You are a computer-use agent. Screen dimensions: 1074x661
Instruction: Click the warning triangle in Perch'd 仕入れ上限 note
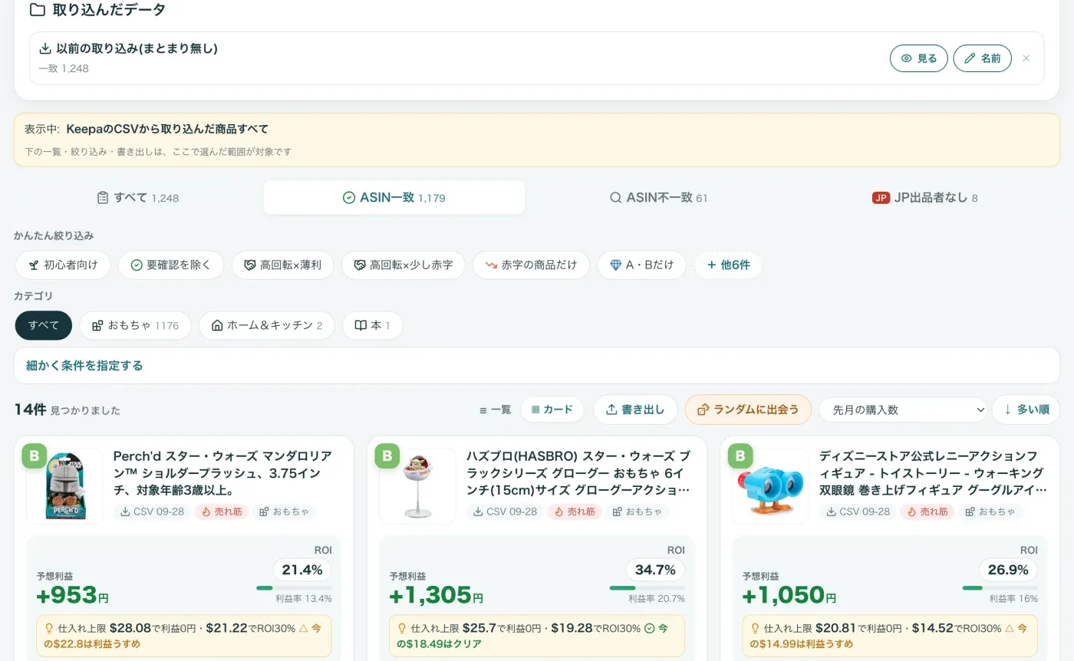click(x=303, y=628)
